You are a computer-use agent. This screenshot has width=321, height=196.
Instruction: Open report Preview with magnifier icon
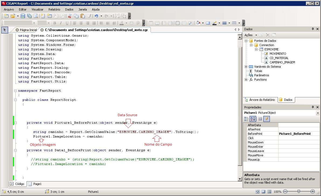(x=36, y=16)
